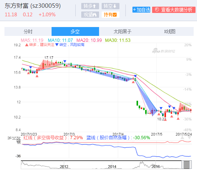Grab the left handle of the range selector
The image size is (197, 174).
click(x=183, y=165)
